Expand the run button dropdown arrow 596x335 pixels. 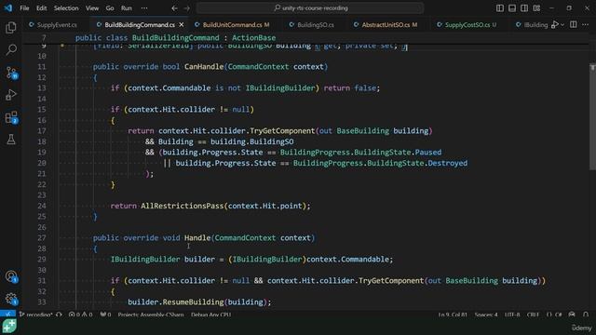click(x=562, y=25)
